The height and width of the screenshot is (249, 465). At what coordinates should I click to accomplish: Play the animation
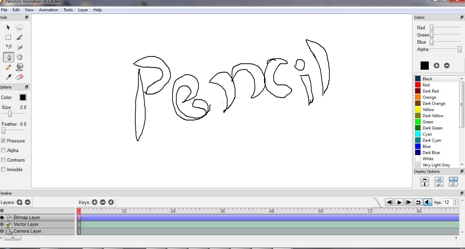pyautogui.click(x=399, y=202)
